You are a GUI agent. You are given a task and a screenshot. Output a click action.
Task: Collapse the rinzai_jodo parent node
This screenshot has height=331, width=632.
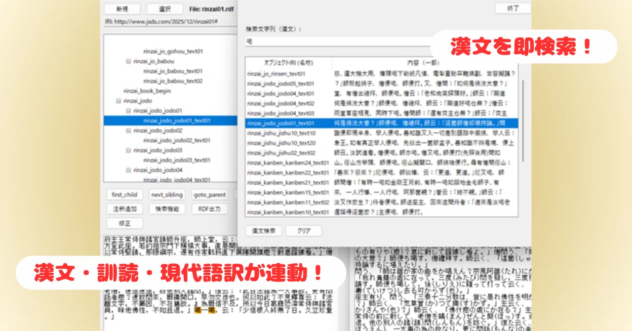click(x=118, y=101)
